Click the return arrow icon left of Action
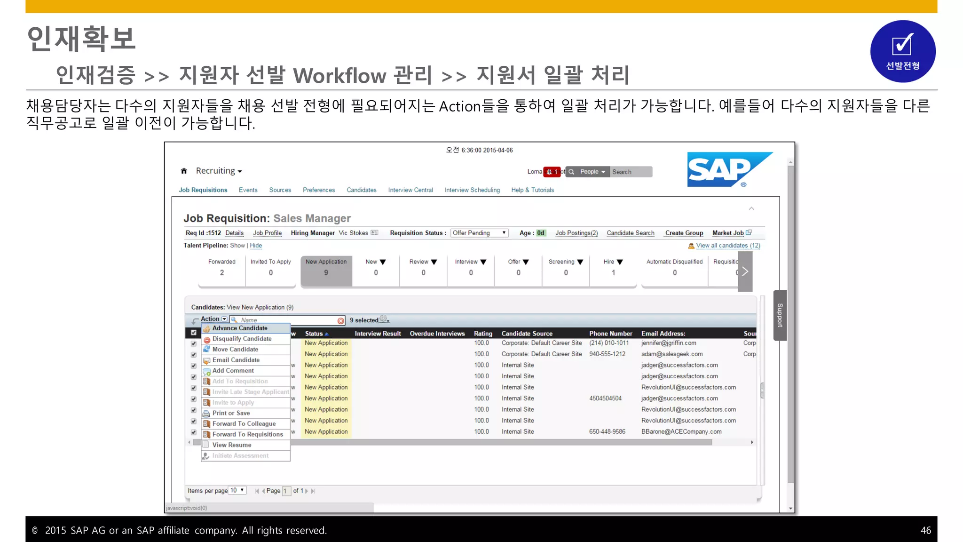The image size is (963, 542). (x=195, y=320)
